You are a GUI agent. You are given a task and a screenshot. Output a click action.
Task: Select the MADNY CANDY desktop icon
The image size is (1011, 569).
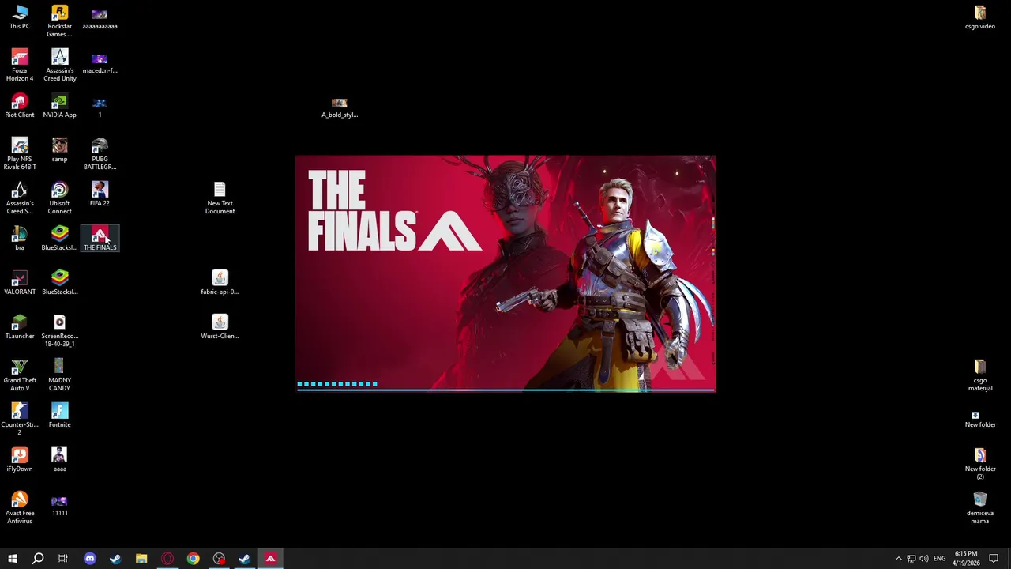(x=59, y=375)
